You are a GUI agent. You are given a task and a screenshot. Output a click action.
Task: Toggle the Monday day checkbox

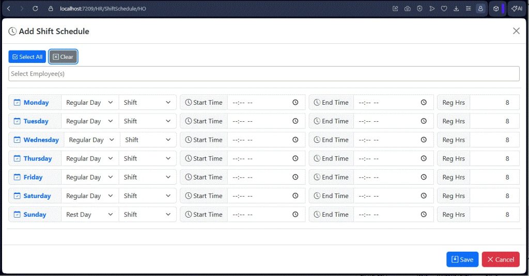click(x=17, y=103)
